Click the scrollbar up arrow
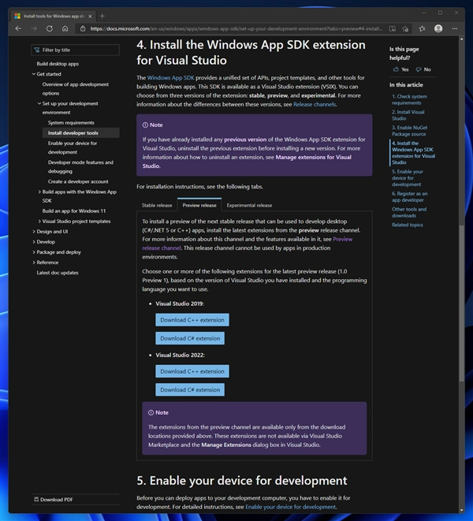This screenshot has width=473, height=521. coord(461,39)
